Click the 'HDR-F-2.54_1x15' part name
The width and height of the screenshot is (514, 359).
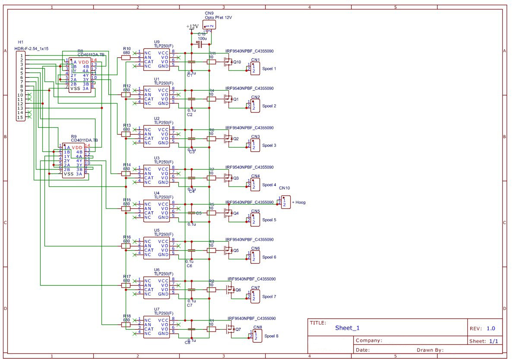[32, 48]
